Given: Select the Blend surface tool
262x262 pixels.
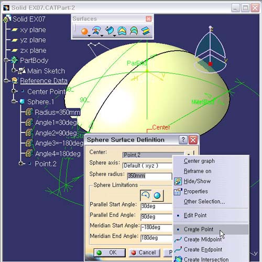Looking at the screenshot, I should [x=146, y=31].
